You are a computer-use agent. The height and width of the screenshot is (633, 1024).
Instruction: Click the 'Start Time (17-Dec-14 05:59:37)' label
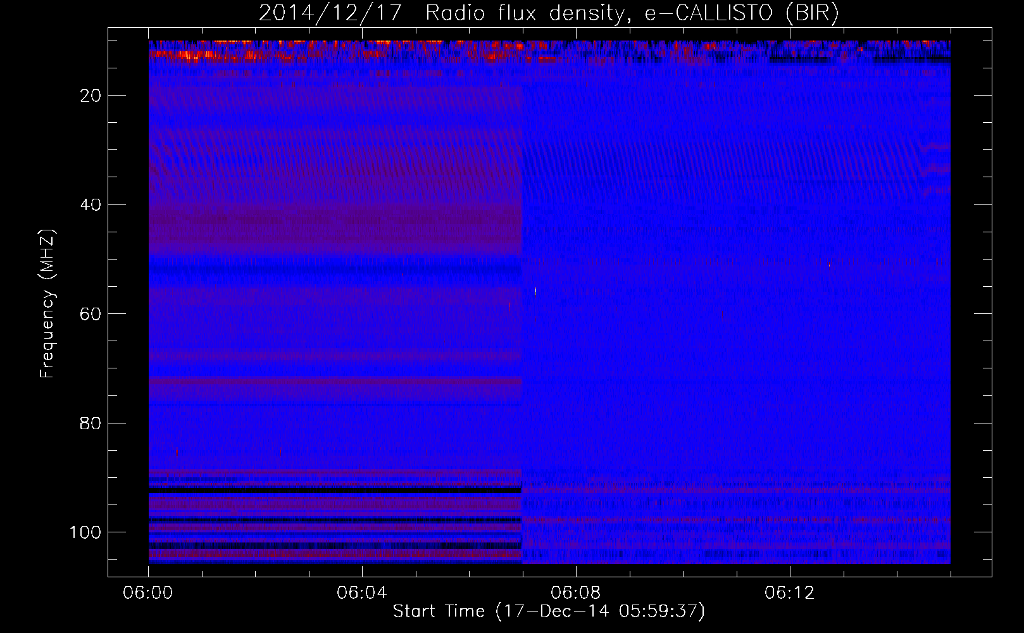coord(549,611)
